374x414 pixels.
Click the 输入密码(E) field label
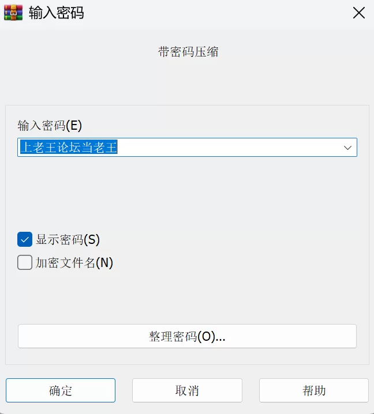(x=50, y=125)
